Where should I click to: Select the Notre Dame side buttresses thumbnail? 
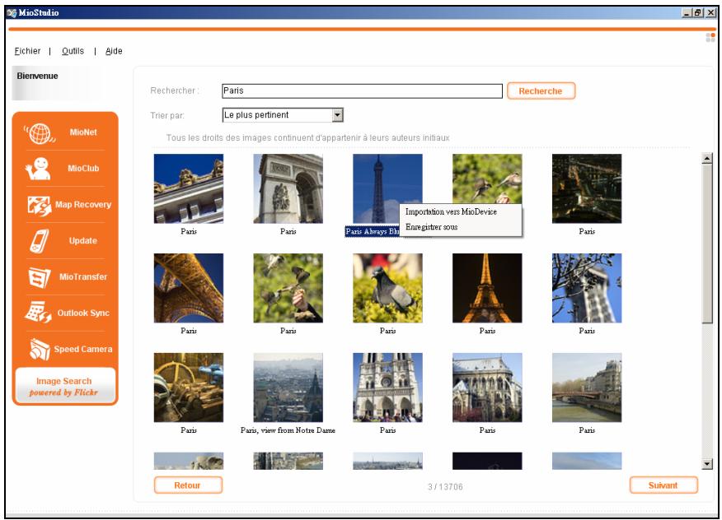[x=487, y=388]
